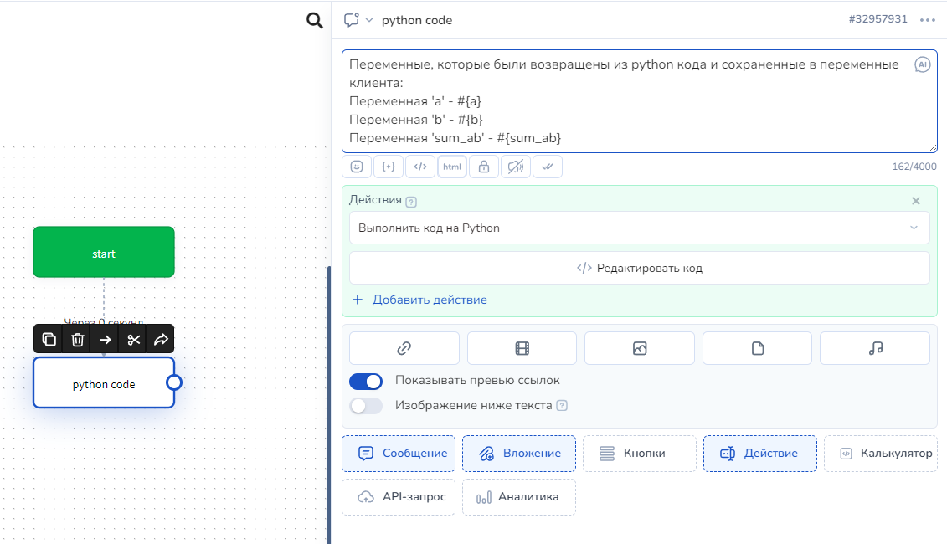Toggle the muted notification sound icon
Viewport: 947px width, 544px height.
point(516,167)
